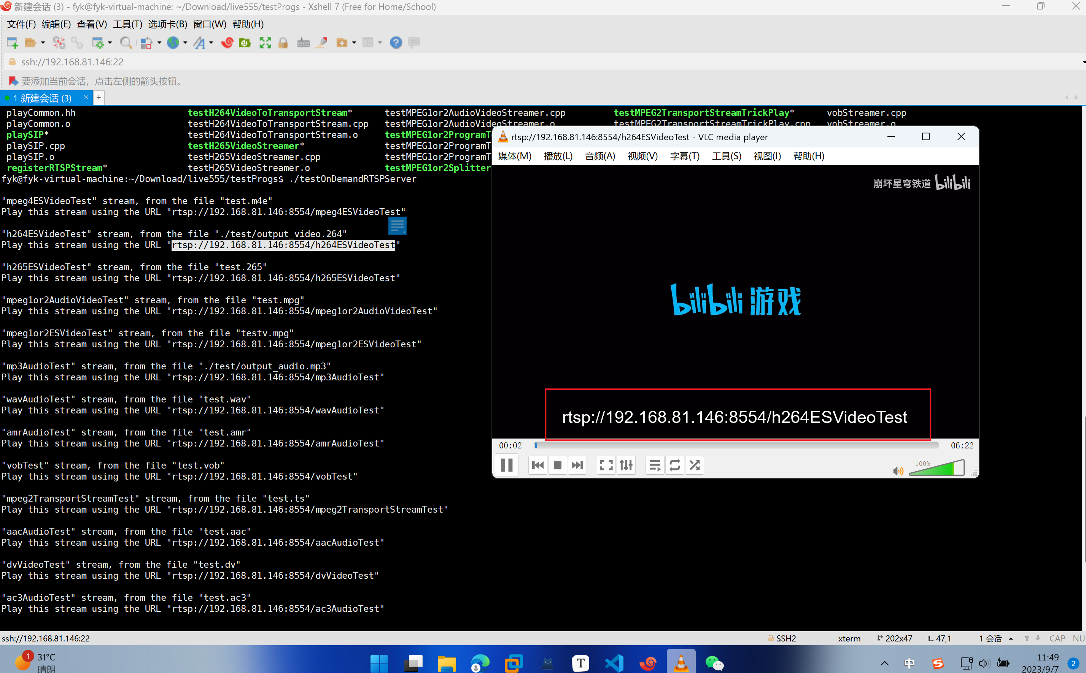Mute the VLC audio
This screenshot has height=673, width=1086.
click(898, 471)
